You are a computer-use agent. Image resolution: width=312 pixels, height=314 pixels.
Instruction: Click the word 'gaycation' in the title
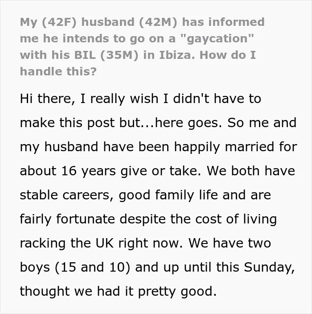(217, 38)
